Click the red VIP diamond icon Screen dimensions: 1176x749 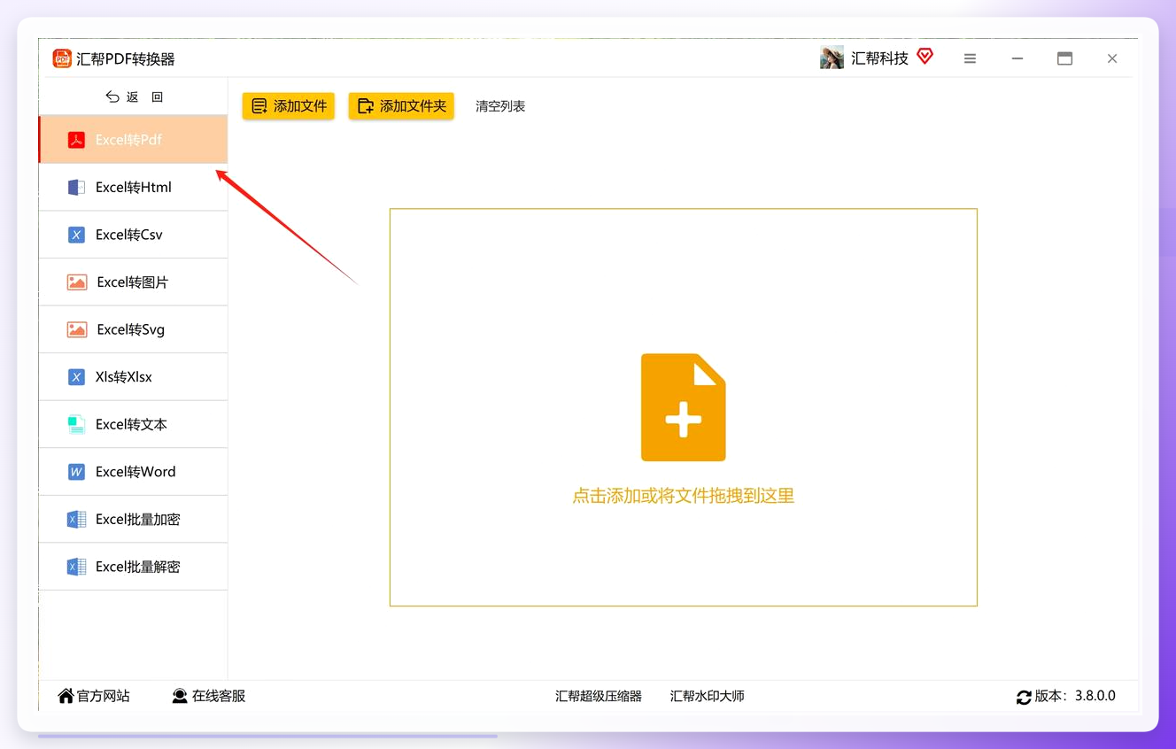click(925, 57)
